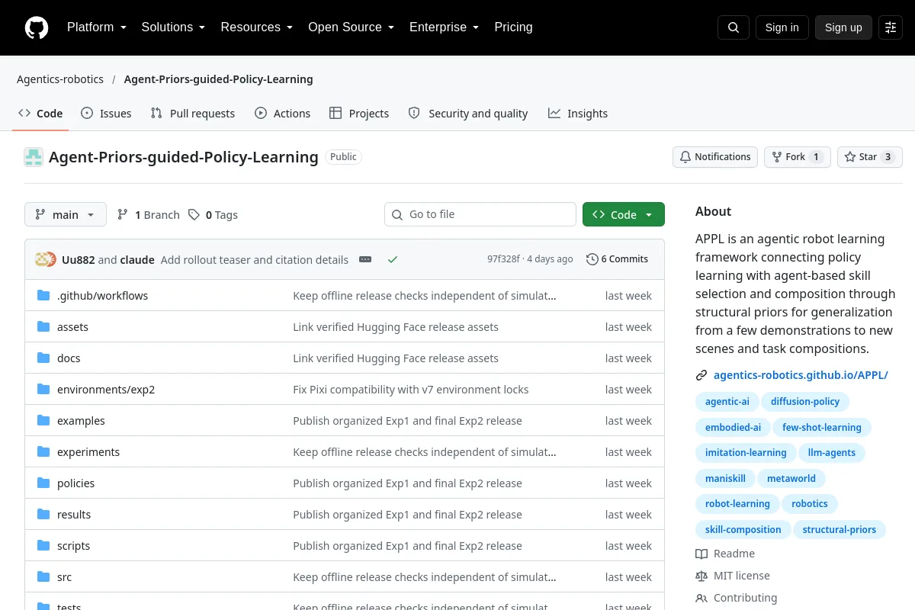Fork this repository

[798, 157]
